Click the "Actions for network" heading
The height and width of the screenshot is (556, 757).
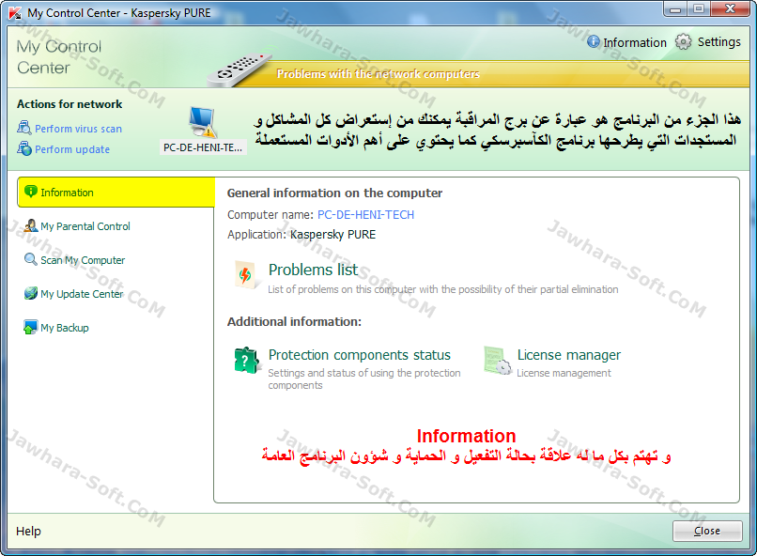(70, 104)
